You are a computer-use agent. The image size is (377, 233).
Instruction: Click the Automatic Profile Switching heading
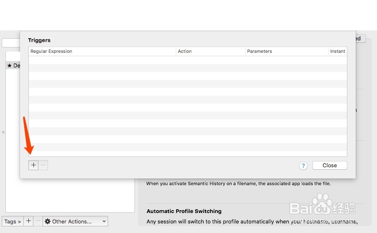pyautogui.click(x=184, y=211)
